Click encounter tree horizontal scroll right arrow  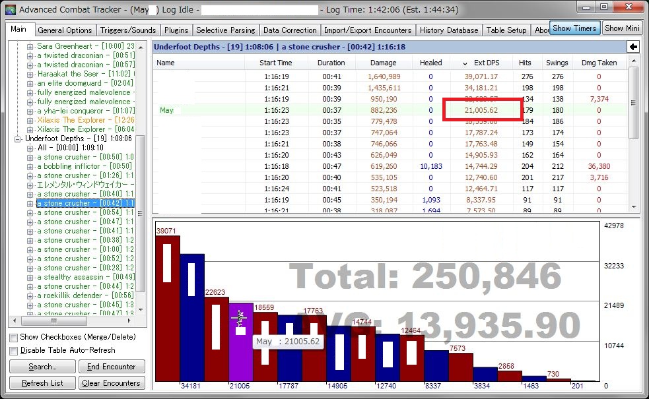pos(129,321)
